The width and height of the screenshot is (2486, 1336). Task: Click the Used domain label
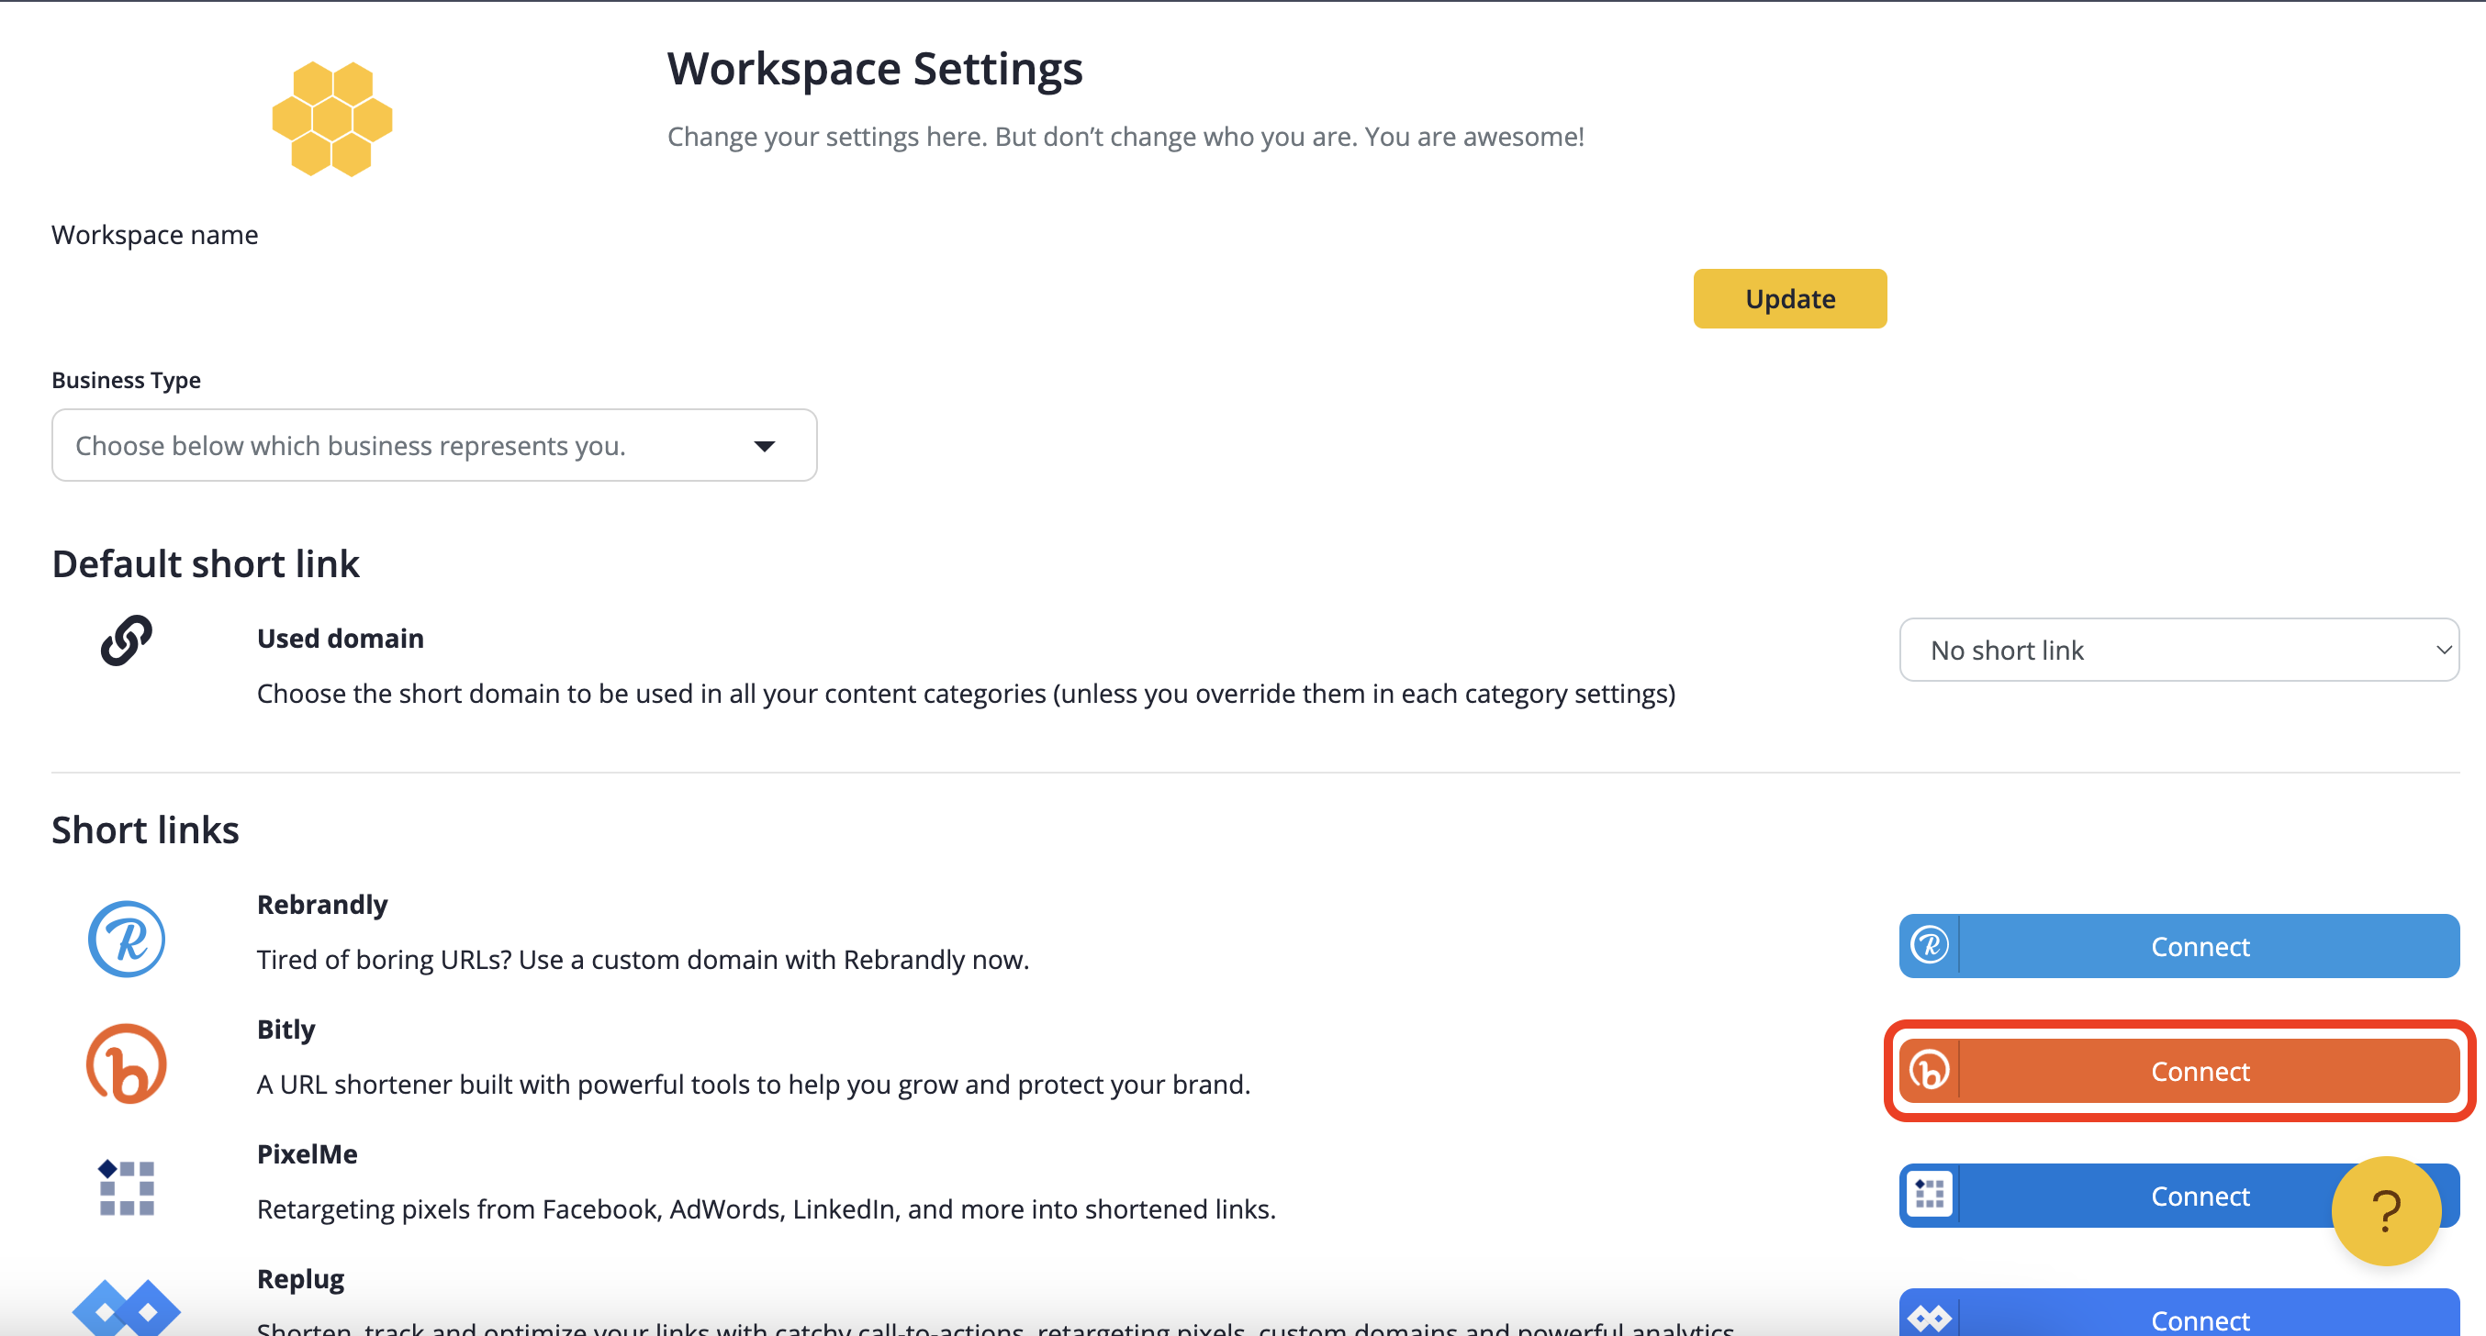pyautogui.click(x=341, y=639)
